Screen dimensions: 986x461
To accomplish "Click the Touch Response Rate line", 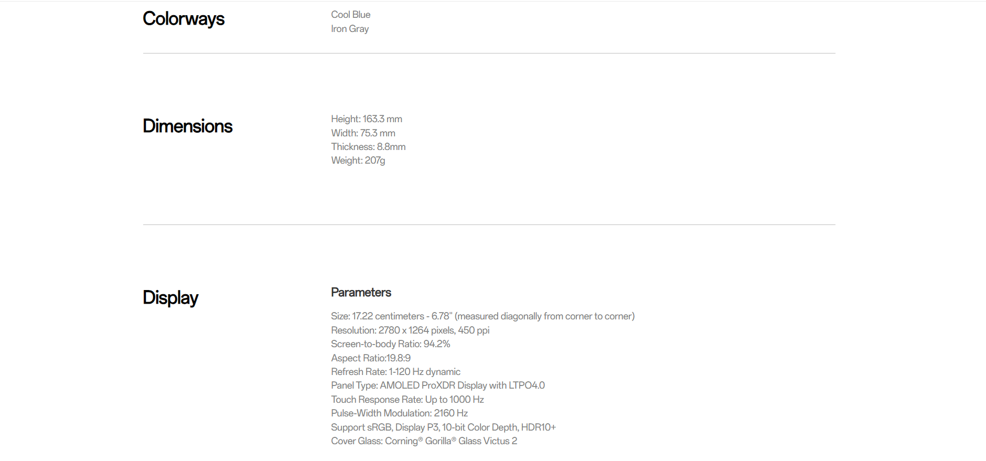I will click(408, 400).
